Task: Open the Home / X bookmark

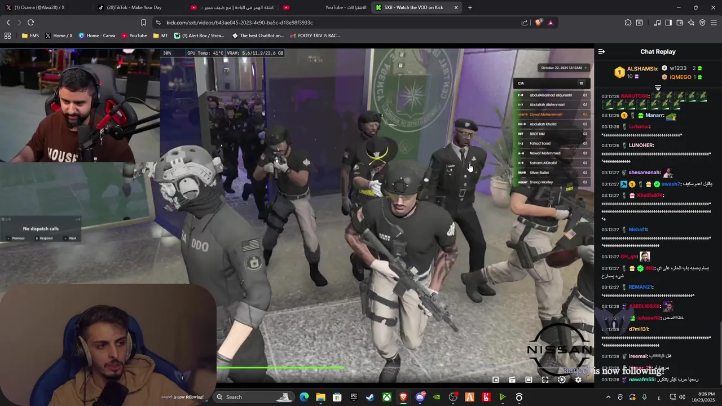Action: pos(59,36)
